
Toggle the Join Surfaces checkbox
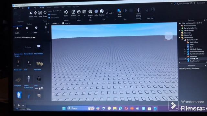pos(49,18)
